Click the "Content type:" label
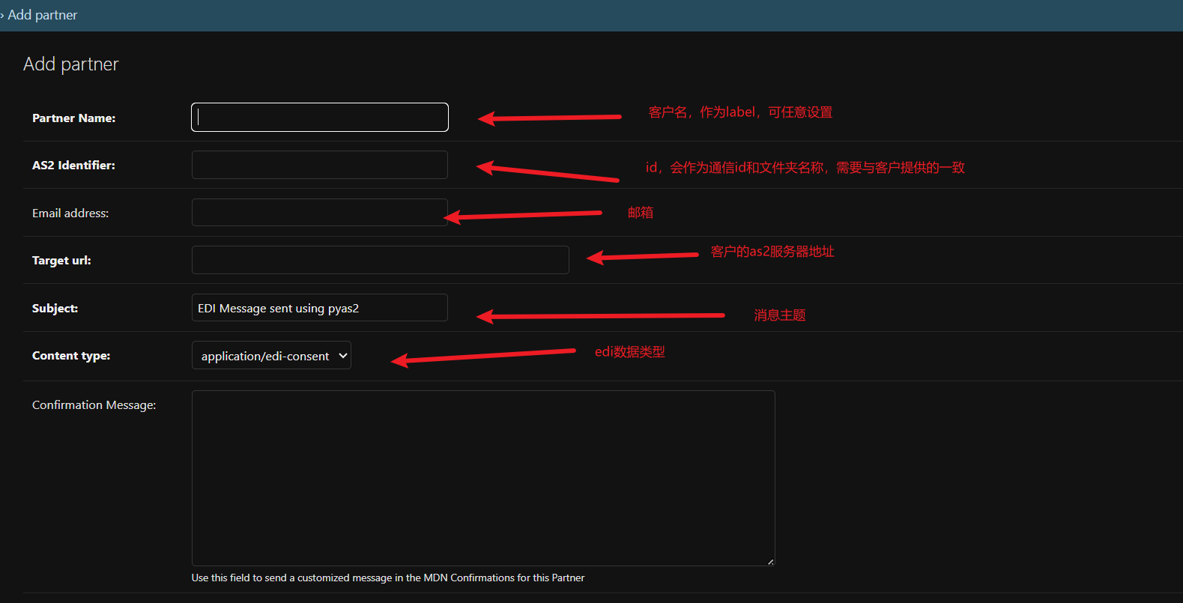1183x603 pixels. (71, 356)
